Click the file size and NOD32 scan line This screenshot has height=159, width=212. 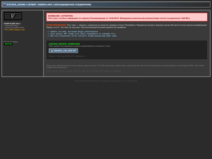coord(67,56)
